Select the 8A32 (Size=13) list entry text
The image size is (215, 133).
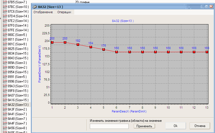(x=18, y=105)
